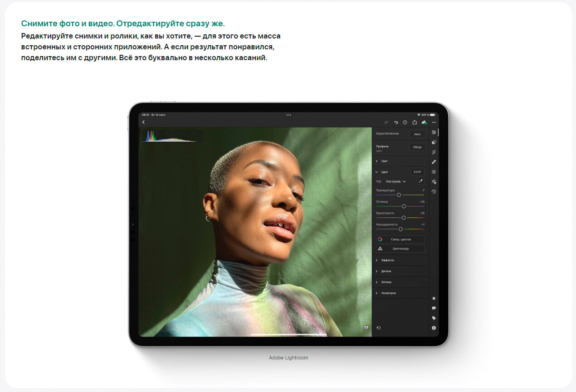The width and height of the screenshot is (576, 392).
Task: Collapse the Цвет section
Action: (x=377, y=172)
